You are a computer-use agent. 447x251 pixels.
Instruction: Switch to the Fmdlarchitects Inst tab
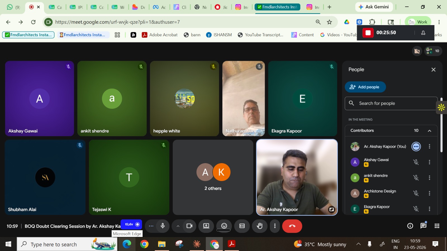277,7
